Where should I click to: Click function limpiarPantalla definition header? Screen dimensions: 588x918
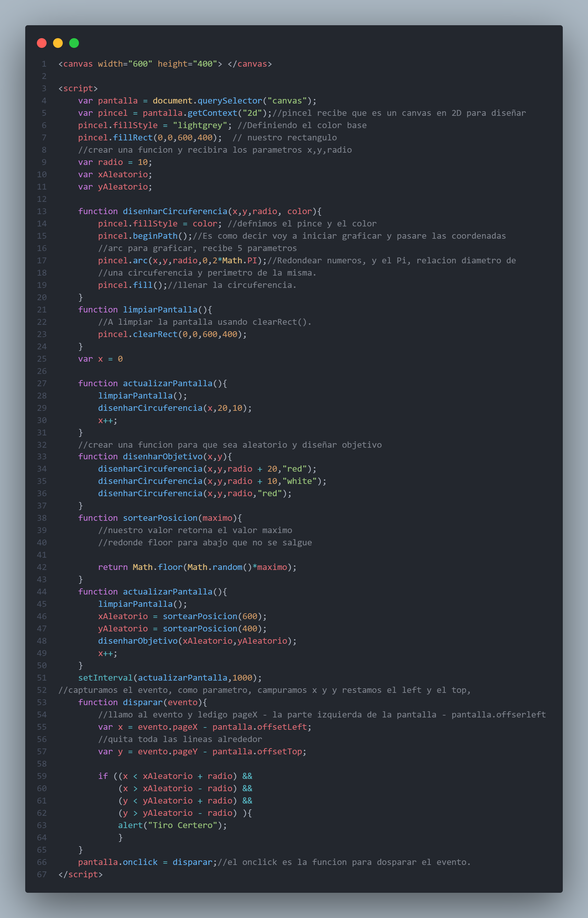145,309
